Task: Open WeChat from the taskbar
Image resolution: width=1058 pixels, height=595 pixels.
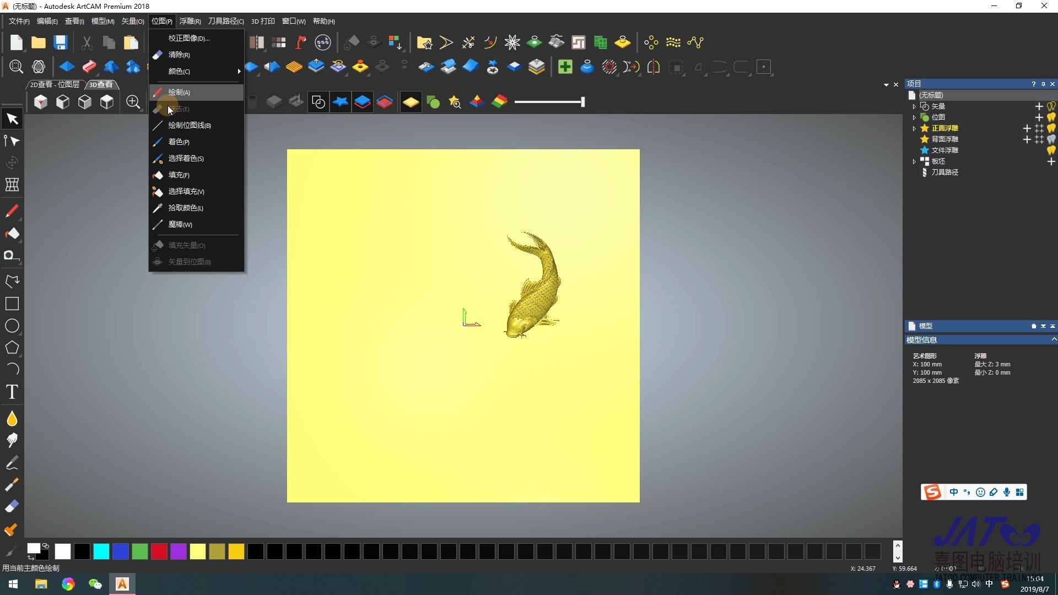Action: pyautogui.click(x=95, y=584)
